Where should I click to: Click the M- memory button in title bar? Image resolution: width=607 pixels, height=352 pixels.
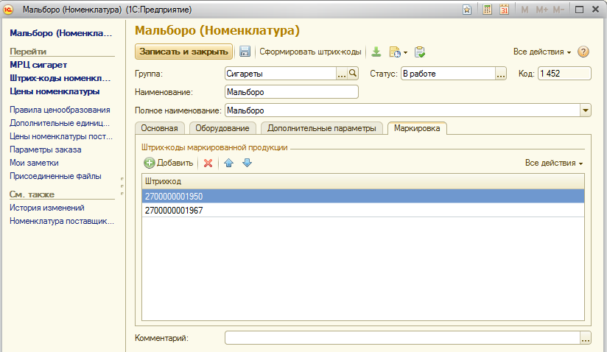coord(558,10)
